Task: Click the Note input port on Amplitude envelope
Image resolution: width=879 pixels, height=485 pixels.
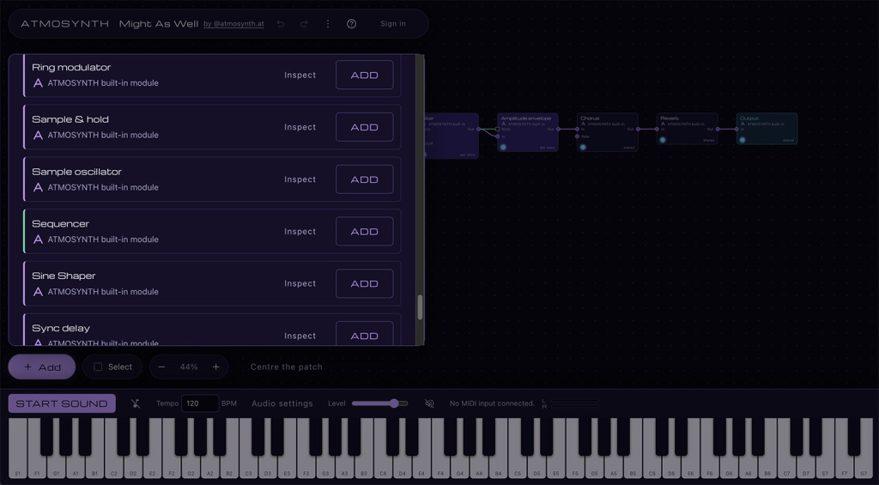Action: pyautogui.click(x=497, y=129)
